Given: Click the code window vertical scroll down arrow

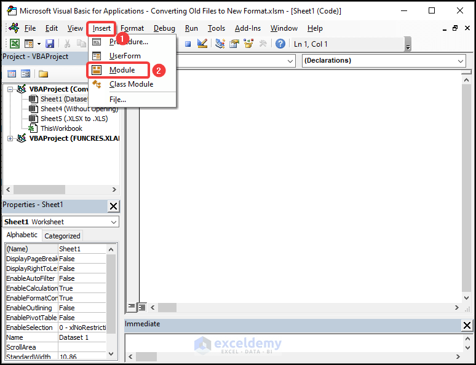Looking at the screenshot, I should click(466, 298).
